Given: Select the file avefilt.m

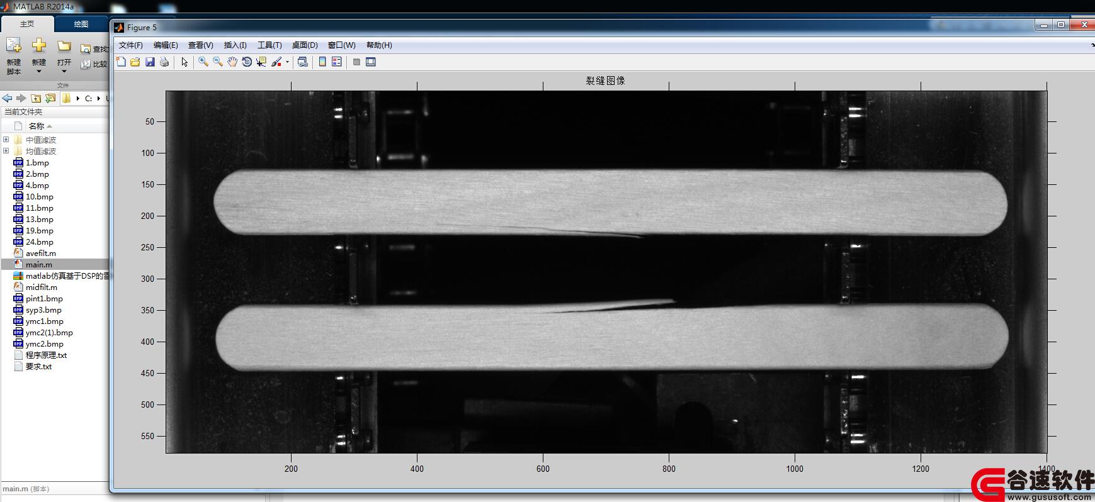Looking at the screenshot, I should [40, 254].
